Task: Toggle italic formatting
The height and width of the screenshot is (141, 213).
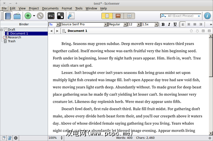Action: coord(169,24)
